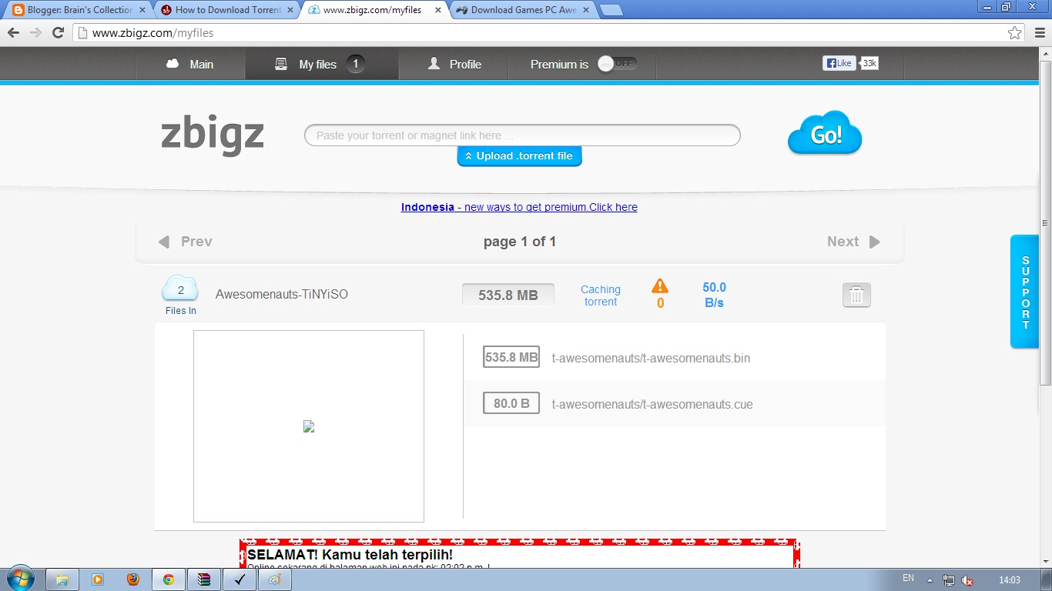This screenshot has width=1052, height=591.
Task: Close the How to Download Torrent tab
Action: (x=289, y=10)
